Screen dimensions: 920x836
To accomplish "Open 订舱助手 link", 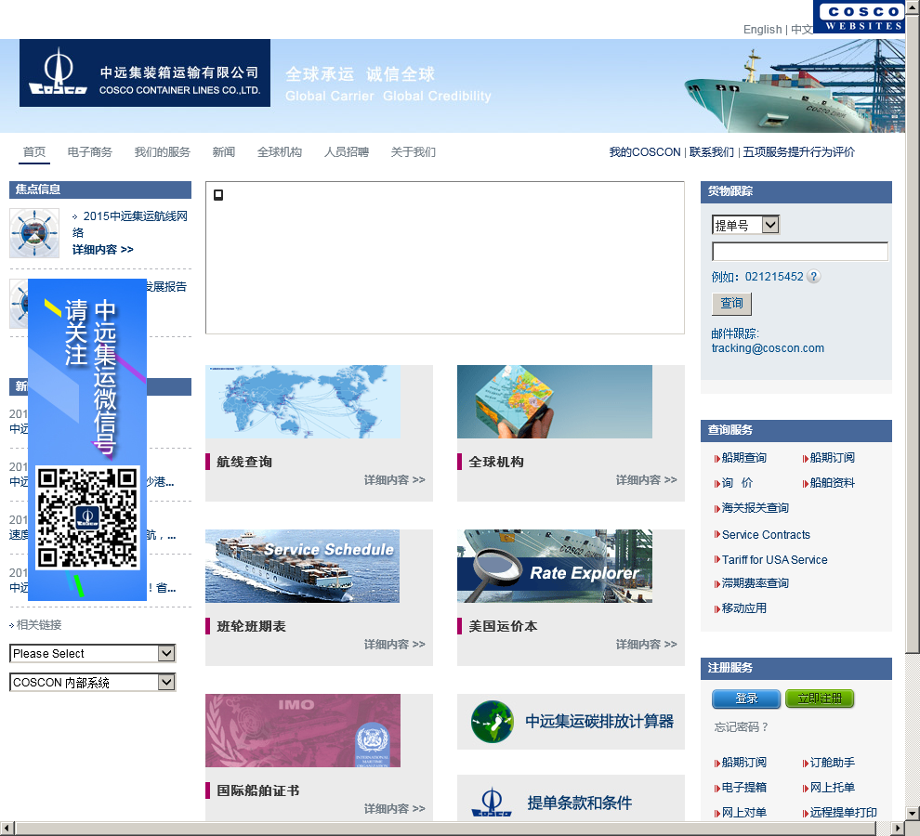I will 832,763.
